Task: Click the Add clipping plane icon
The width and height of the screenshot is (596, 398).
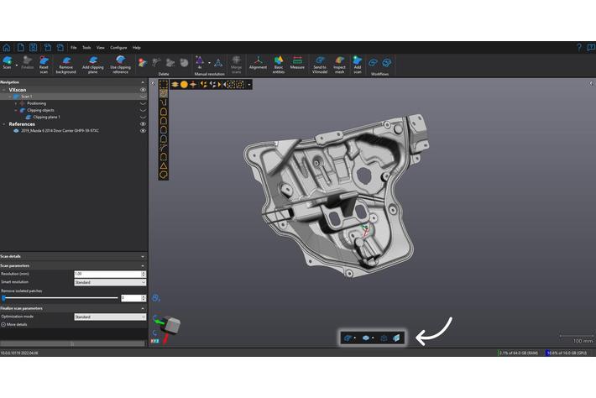Action: (x=93, y=63)
